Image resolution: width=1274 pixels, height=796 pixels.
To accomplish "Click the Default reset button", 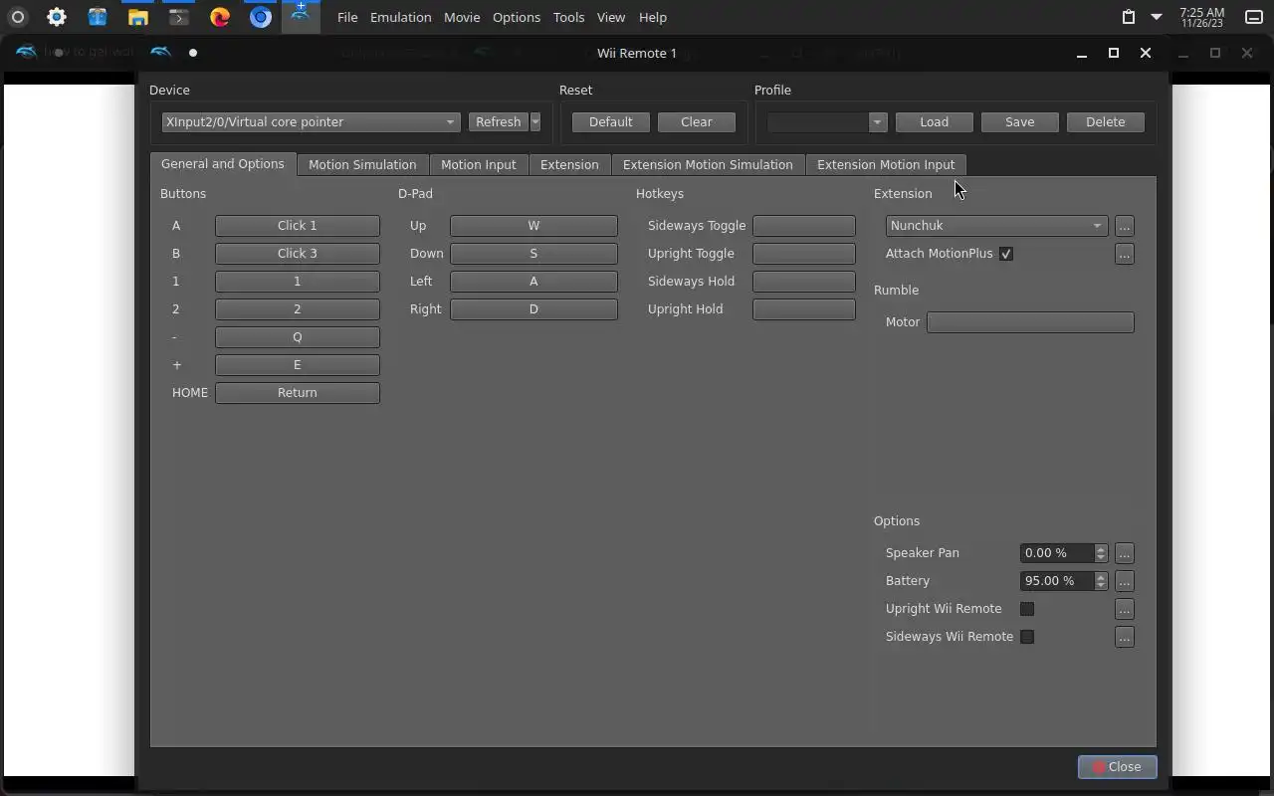I will [611, 122].
